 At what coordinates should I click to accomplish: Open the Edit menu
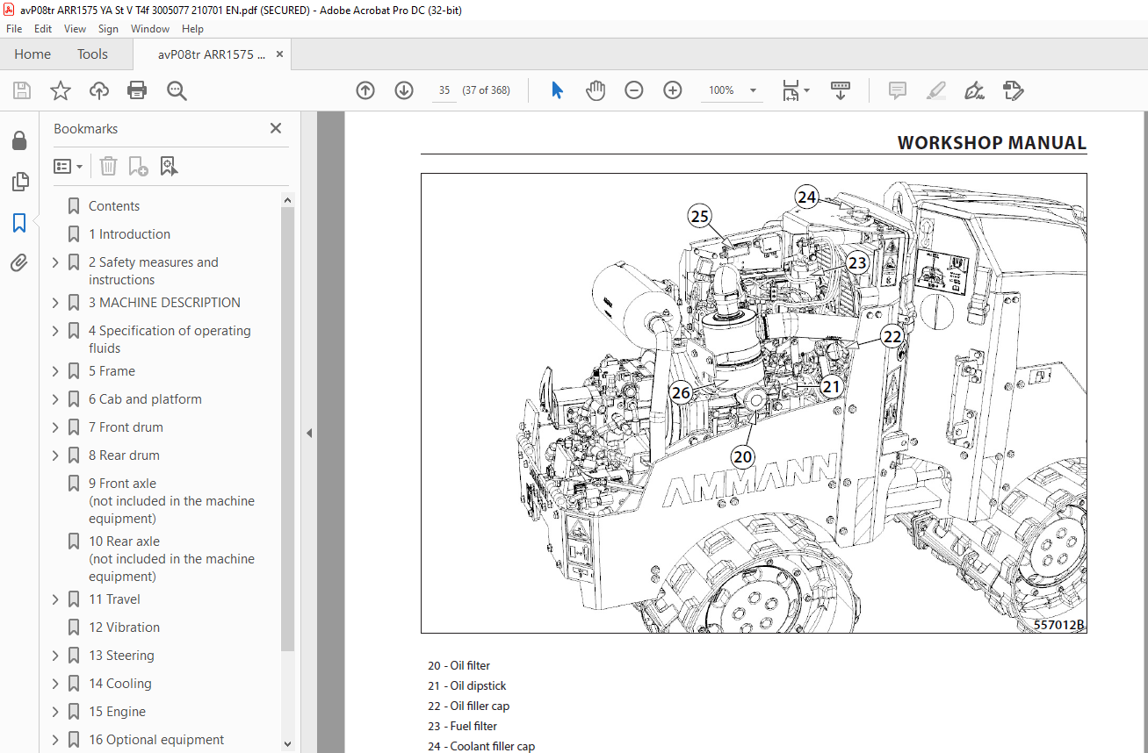click(43, 29)
